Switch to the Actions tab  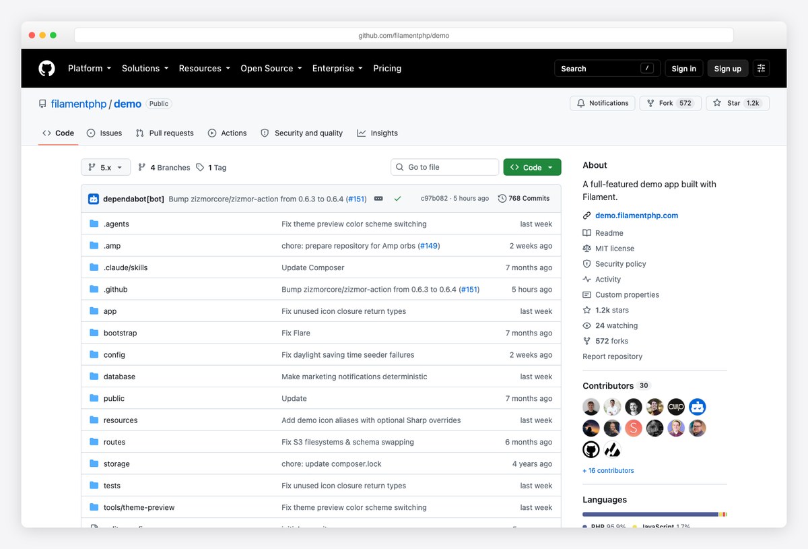227,133
